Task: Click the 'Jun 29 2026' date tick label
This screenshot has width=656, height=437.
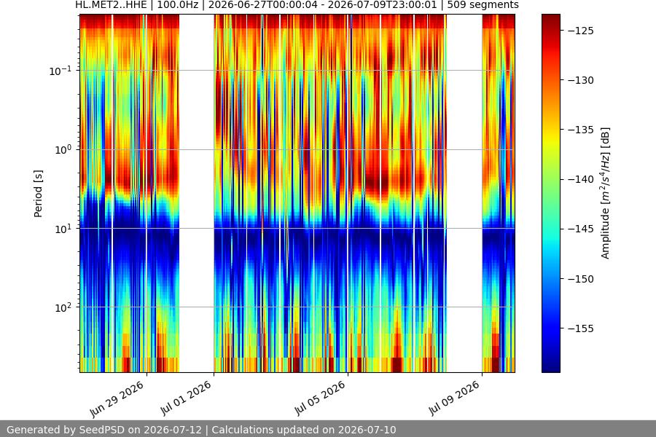Action: (117, 399)
